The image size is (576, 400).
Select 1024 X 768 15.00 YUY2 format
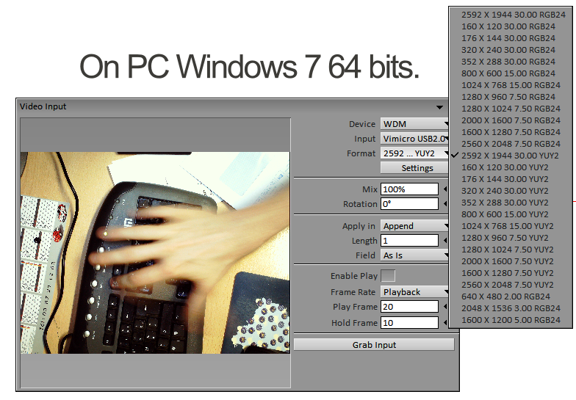(511, 226)
